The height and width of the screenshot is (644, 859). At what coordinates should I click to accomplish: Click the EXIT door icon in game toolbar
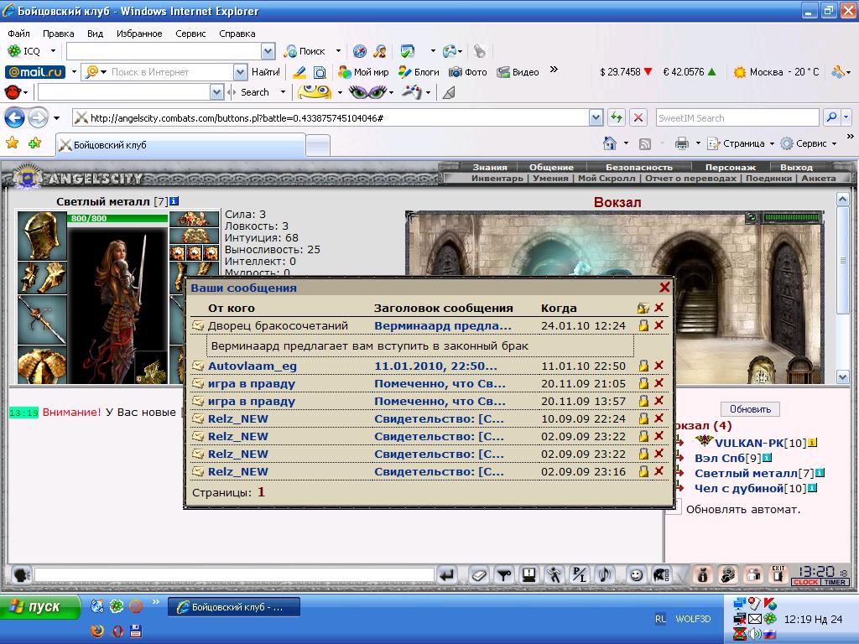coord(778,575)
